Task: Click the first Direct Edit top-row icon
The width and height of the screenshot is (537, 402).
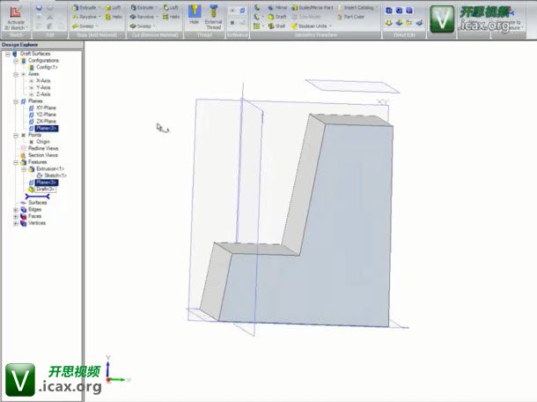Action: click(x=389, y=11)
